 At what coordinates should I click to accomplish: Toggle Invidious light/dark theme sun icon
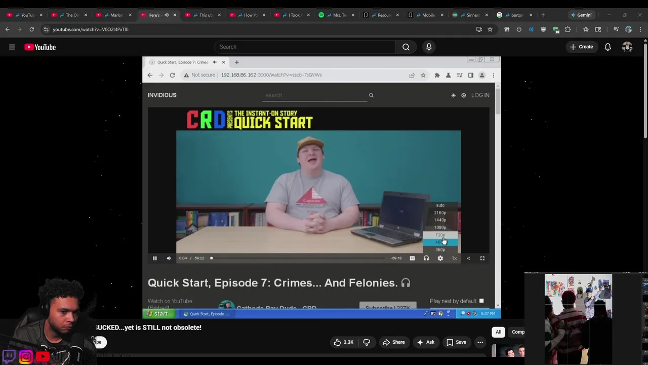coord(453,95)
